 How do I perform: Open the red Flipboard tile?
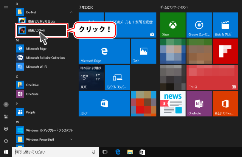pos(225,51)
